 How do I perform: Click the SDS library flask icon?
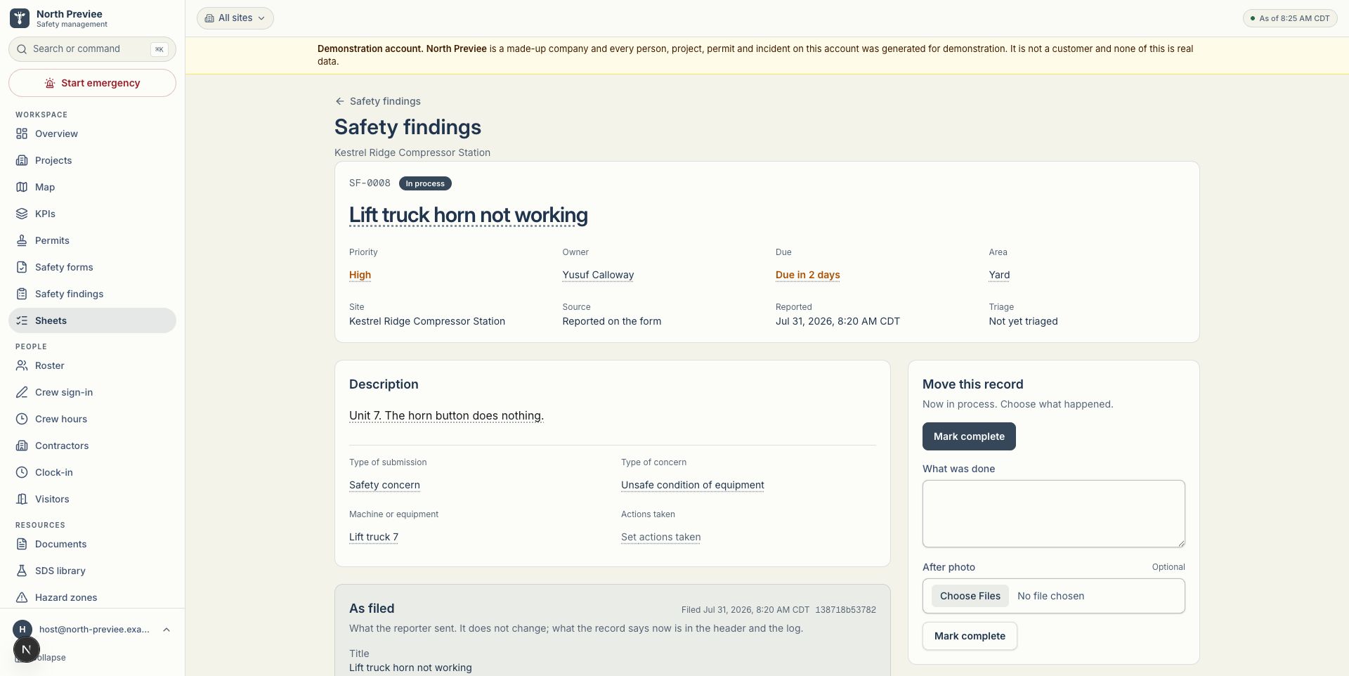pyautogui.click(x=22, y=571)
